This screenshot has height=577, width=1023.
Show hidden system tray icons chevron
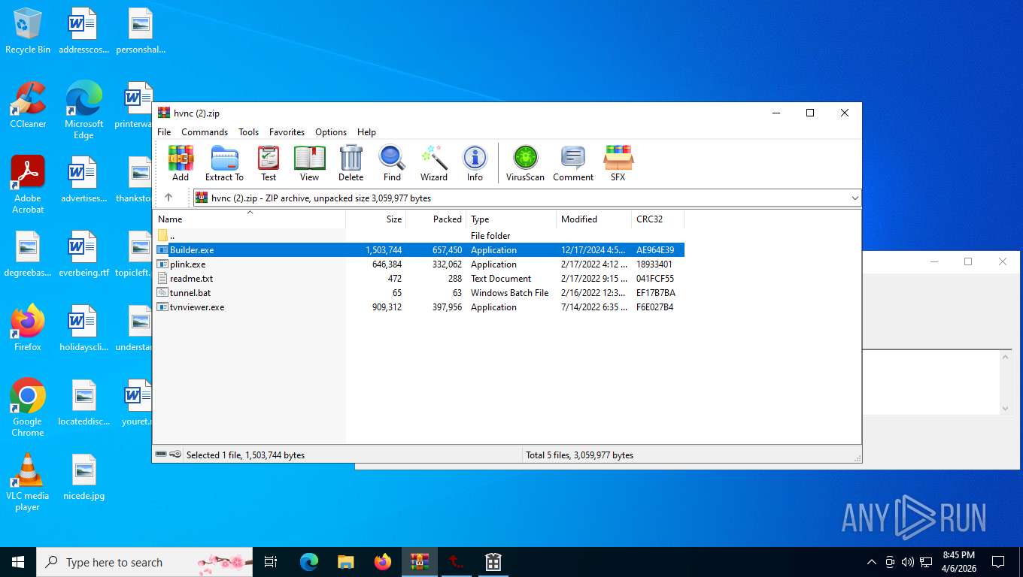[x=872, y=562]
